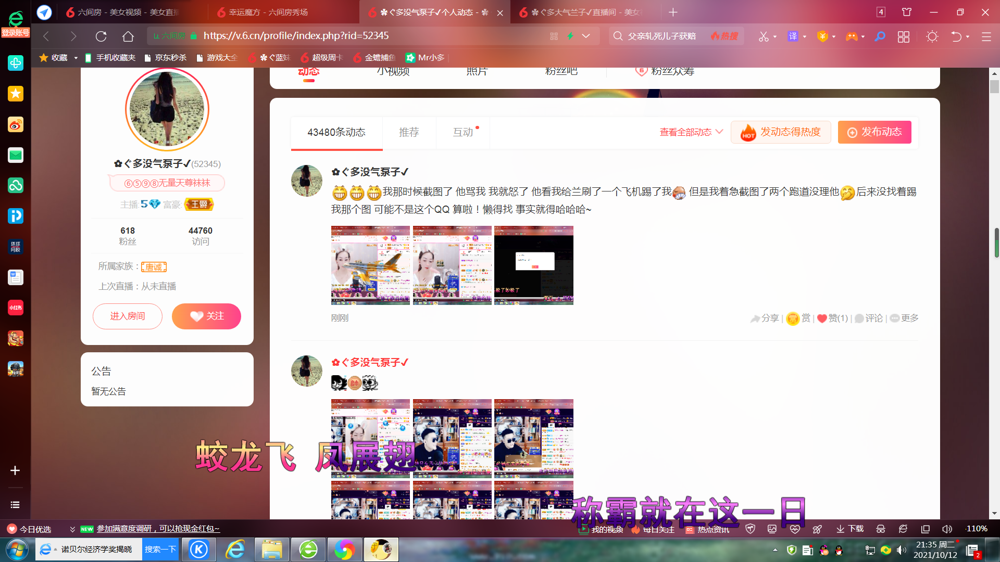Click the blue magnifier search tool

coord(880,36)
